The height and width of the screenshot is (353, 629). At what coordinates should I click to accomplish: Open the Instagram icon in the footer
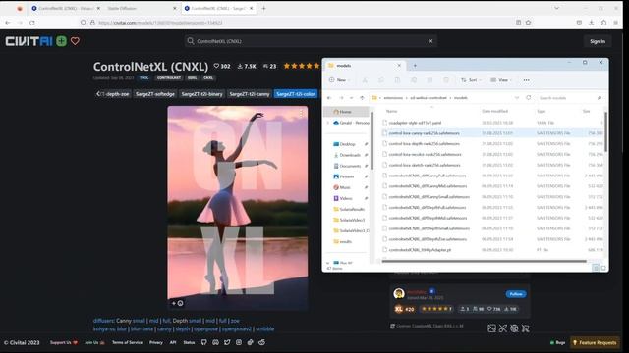point(239,342)
